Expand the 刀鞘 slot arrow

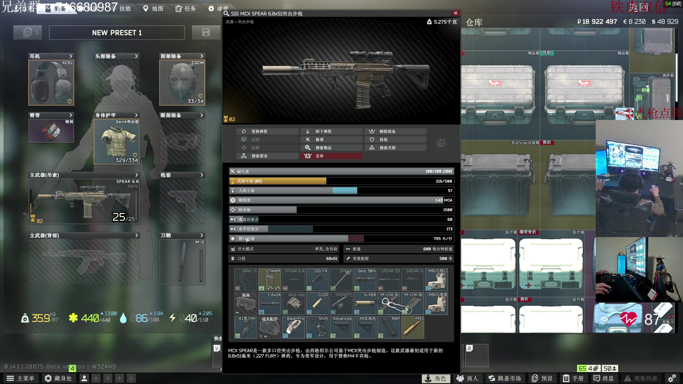pos(202,235)
